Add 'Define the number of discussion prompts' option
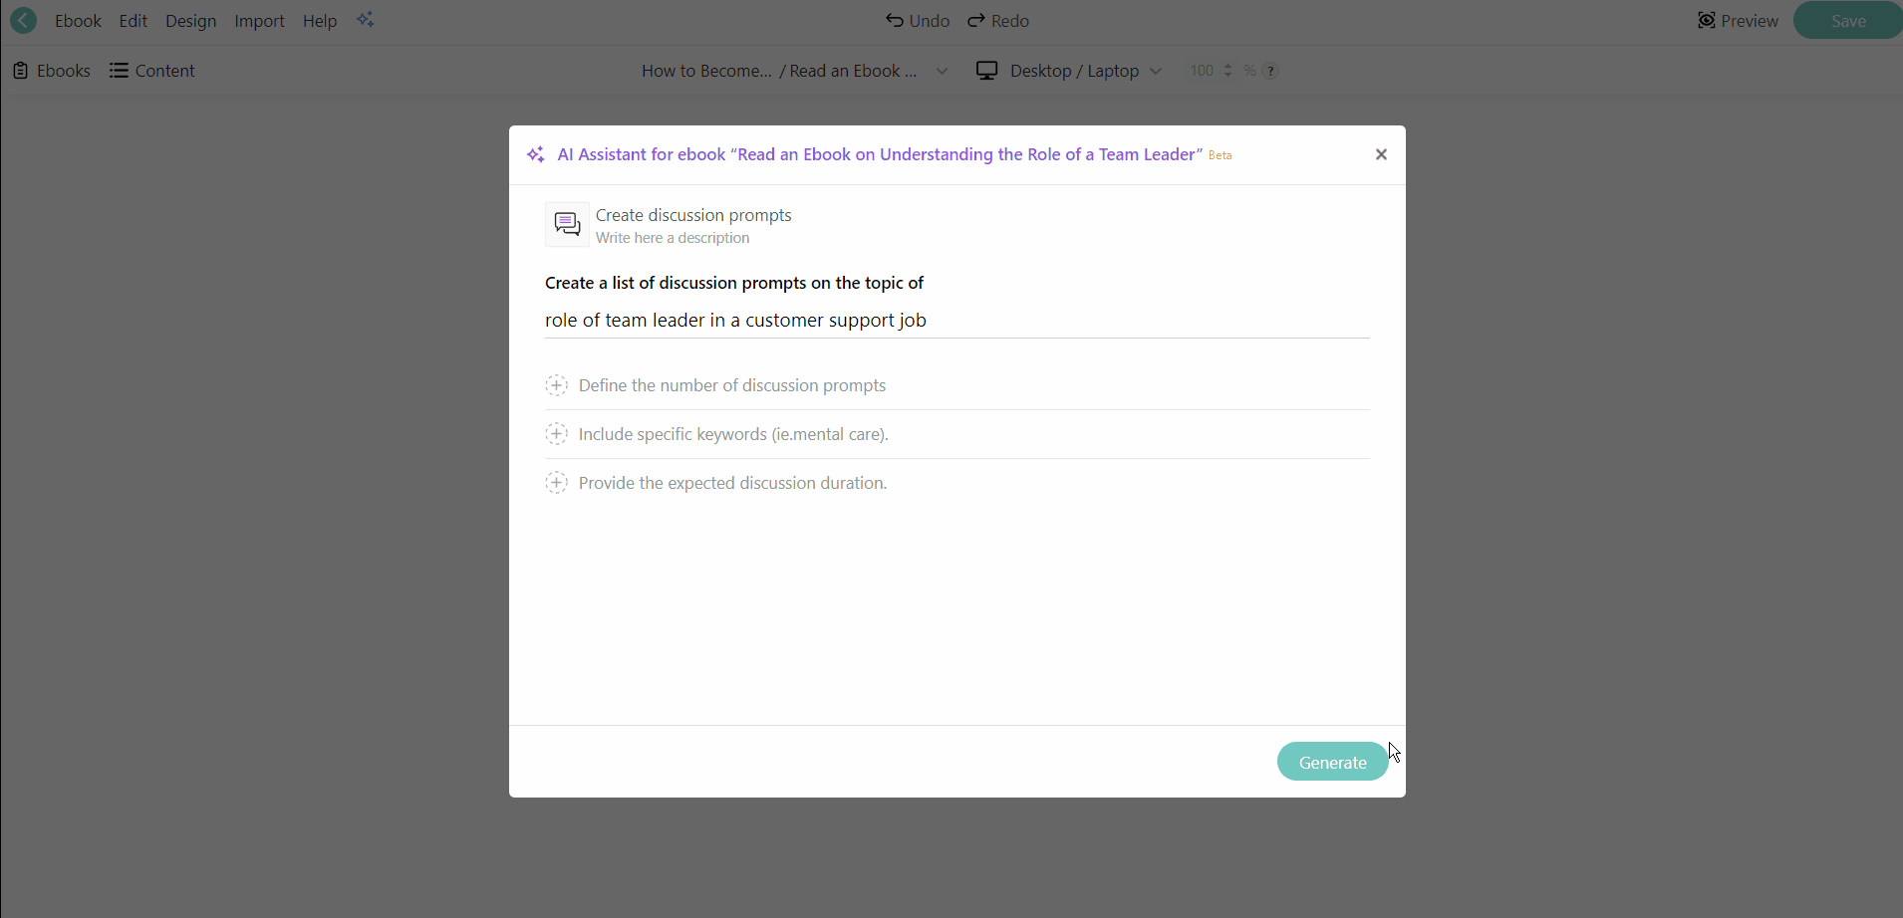 pyautogui.click(x=556, y=385)
